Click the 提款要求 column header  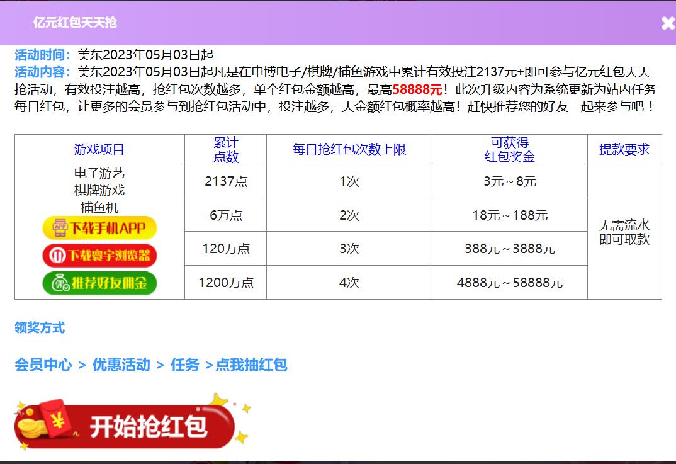[624, 149]
